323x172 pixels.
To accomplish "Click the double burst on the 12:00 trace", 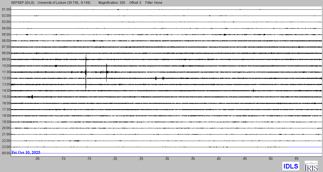I will click(159, 78).
